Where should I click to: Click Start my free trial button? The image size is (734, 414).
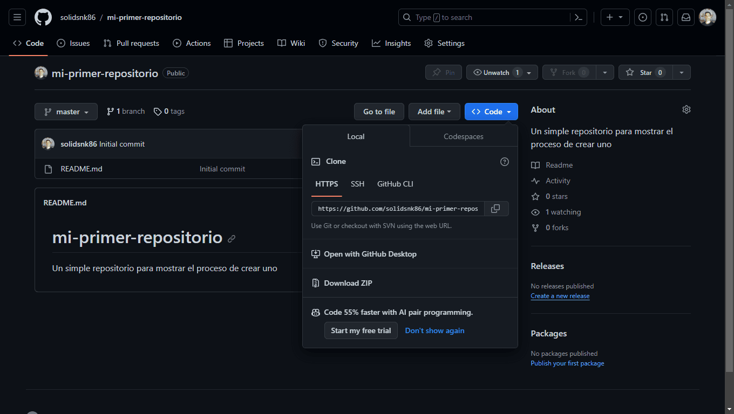(x=361, y=330)
